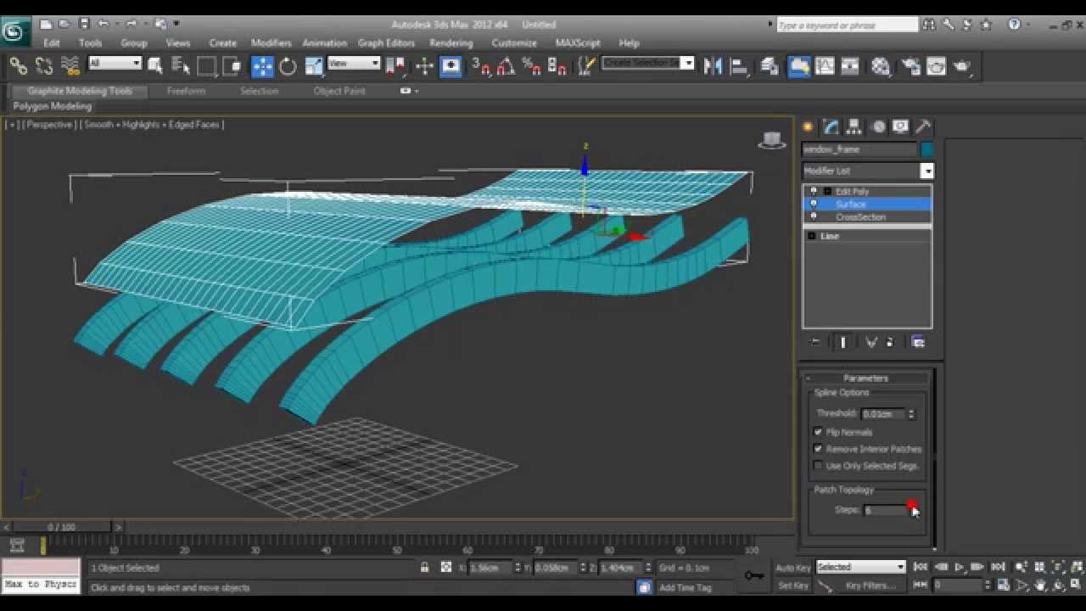Image resolution: width=1086 pixels, height=611 pixels.
Task: Collapse the Parameters rollout
Action: [865, 378]
